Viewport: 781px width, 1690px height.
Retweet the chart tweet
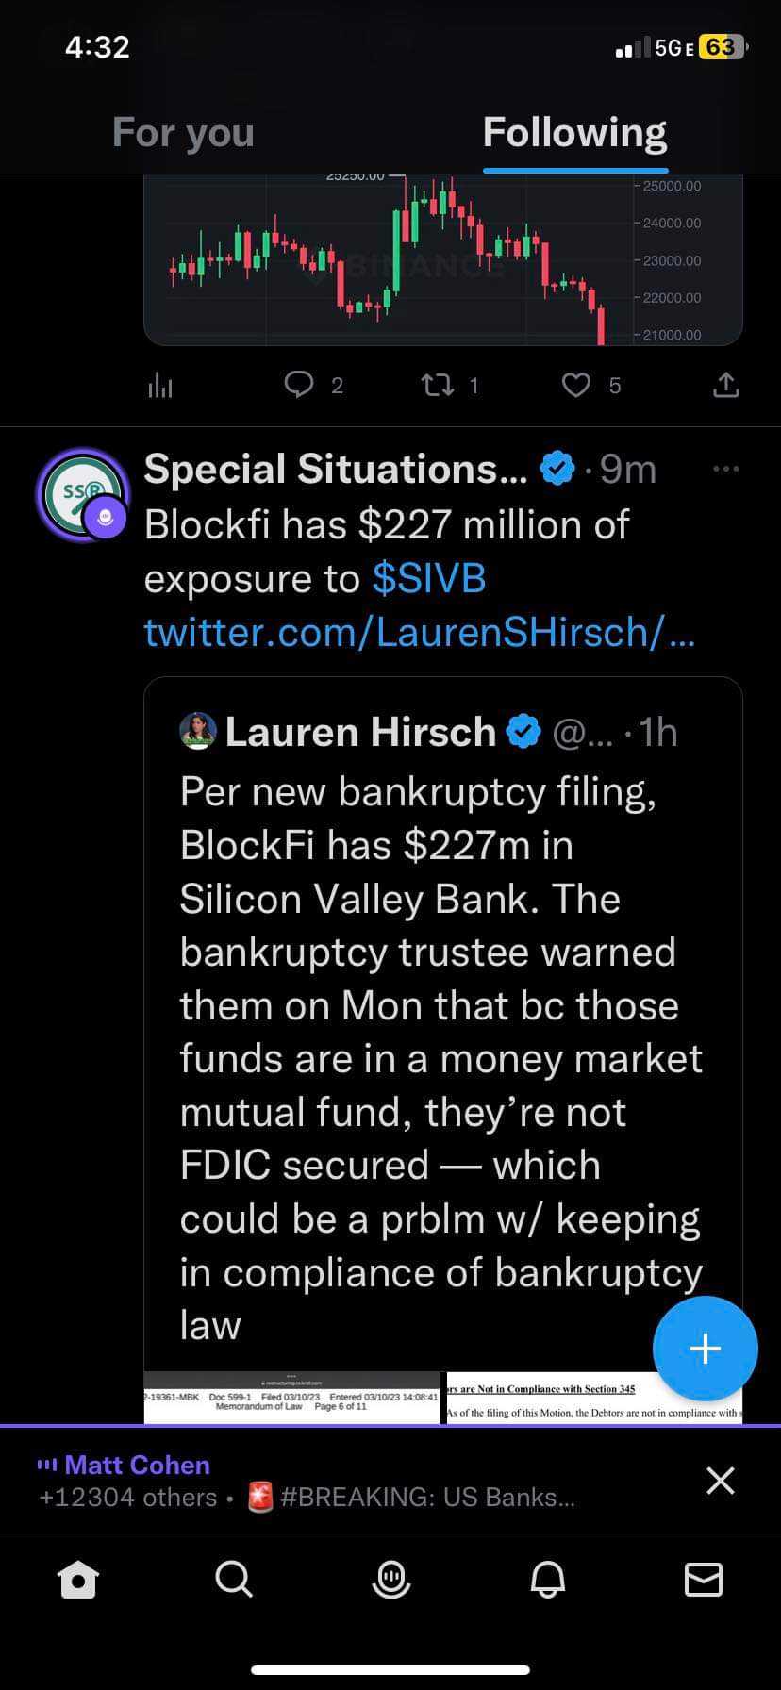point(437,385)
